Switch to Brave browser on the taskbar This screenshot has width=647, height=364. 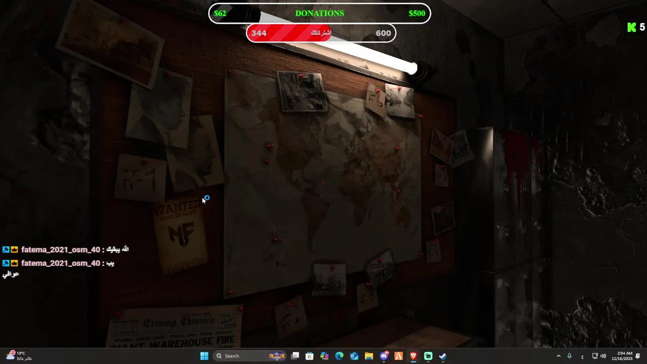(413, 356)
